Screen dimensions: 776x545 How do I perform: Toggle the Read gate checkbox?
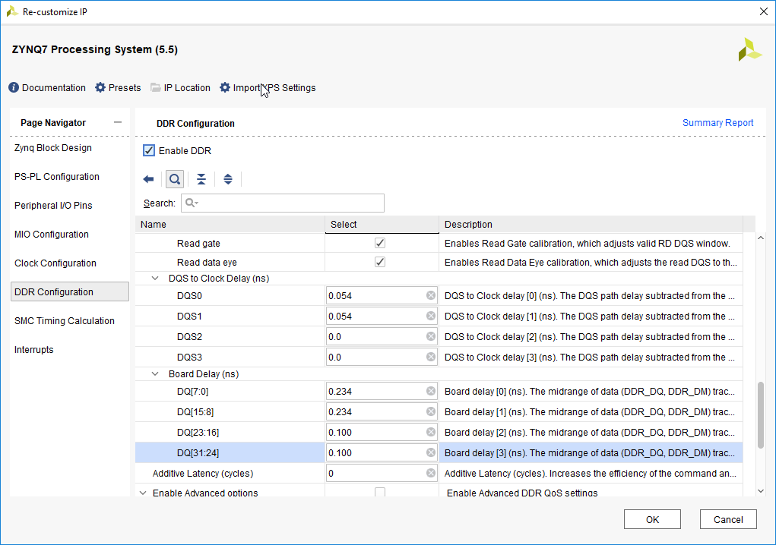point(380,244)
